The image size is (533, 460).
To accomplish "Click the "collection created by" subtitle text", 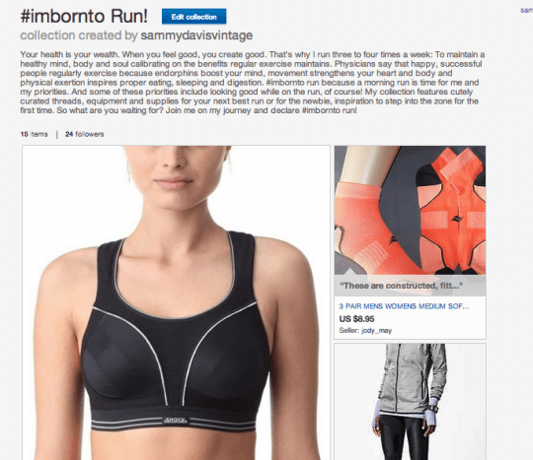I will click(x=79, y=35).
